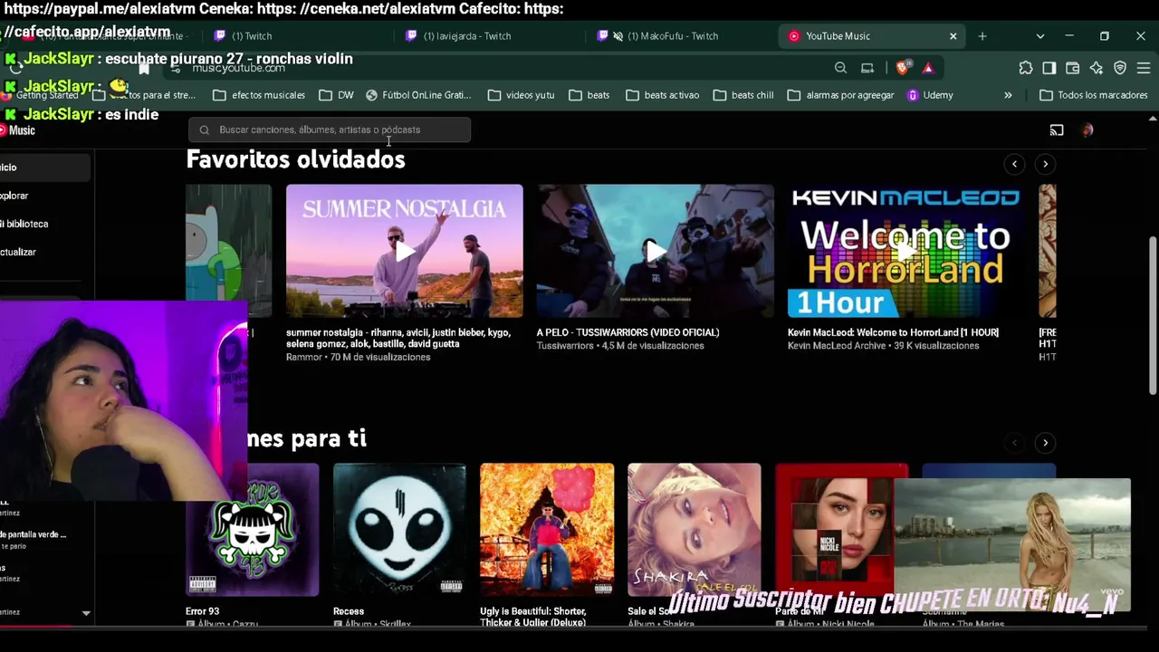The width and height of the screenshot is (1159, 652).
Task: Click the Adventure Time thumbnail in Favoritos olvidados
Action: coord(228,251)
